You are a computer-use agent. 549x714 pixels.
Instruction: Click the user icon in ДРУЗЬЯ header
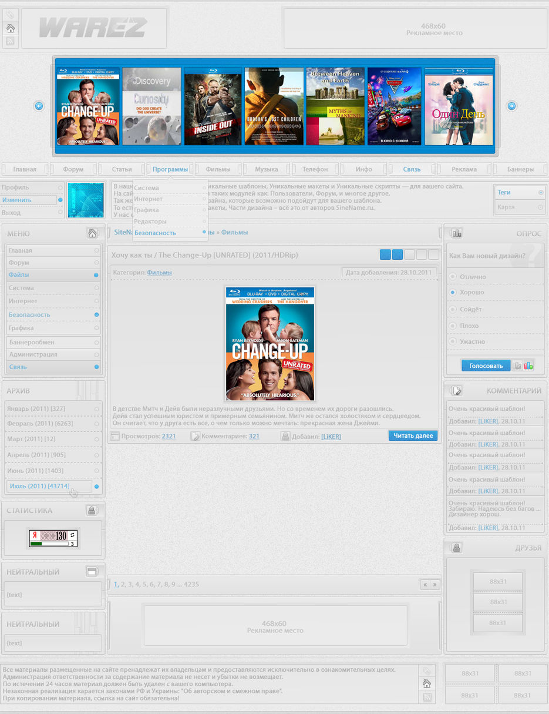457,548
